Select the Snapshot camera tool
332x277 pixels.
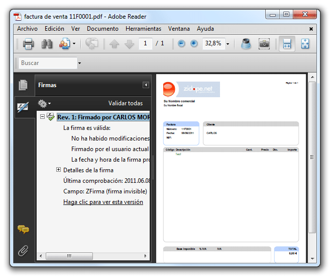pos(264,44)
